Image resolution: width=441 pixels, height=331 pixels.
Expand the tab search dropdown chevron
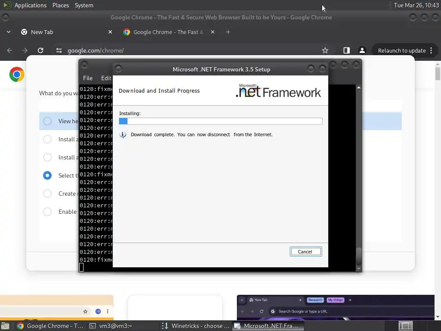tap(9, 32)
